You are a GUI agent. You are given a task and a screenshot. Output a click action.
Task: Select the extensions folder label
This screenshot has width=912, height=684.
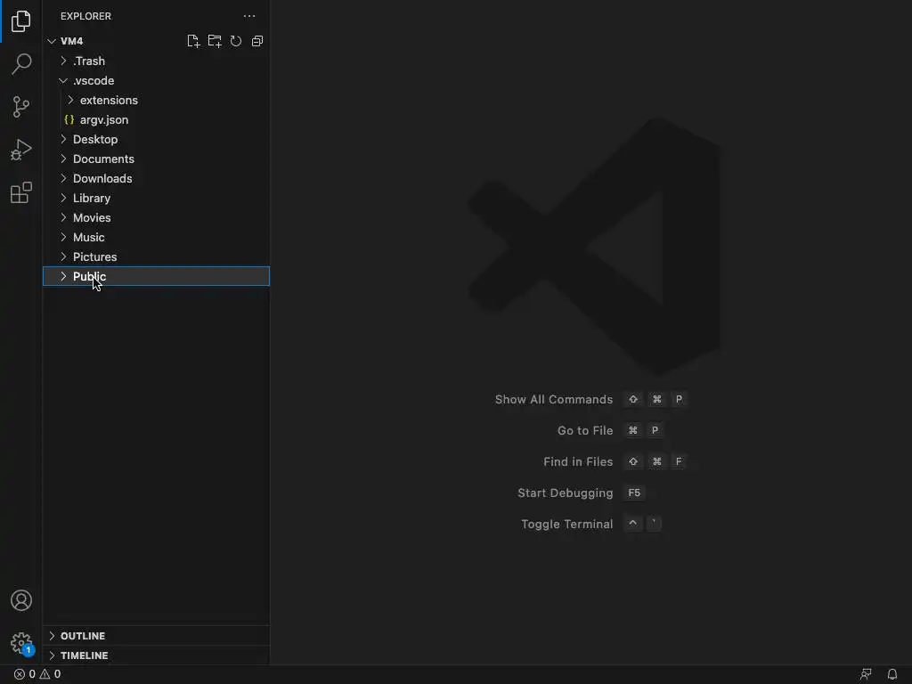(x=109, y=101)
